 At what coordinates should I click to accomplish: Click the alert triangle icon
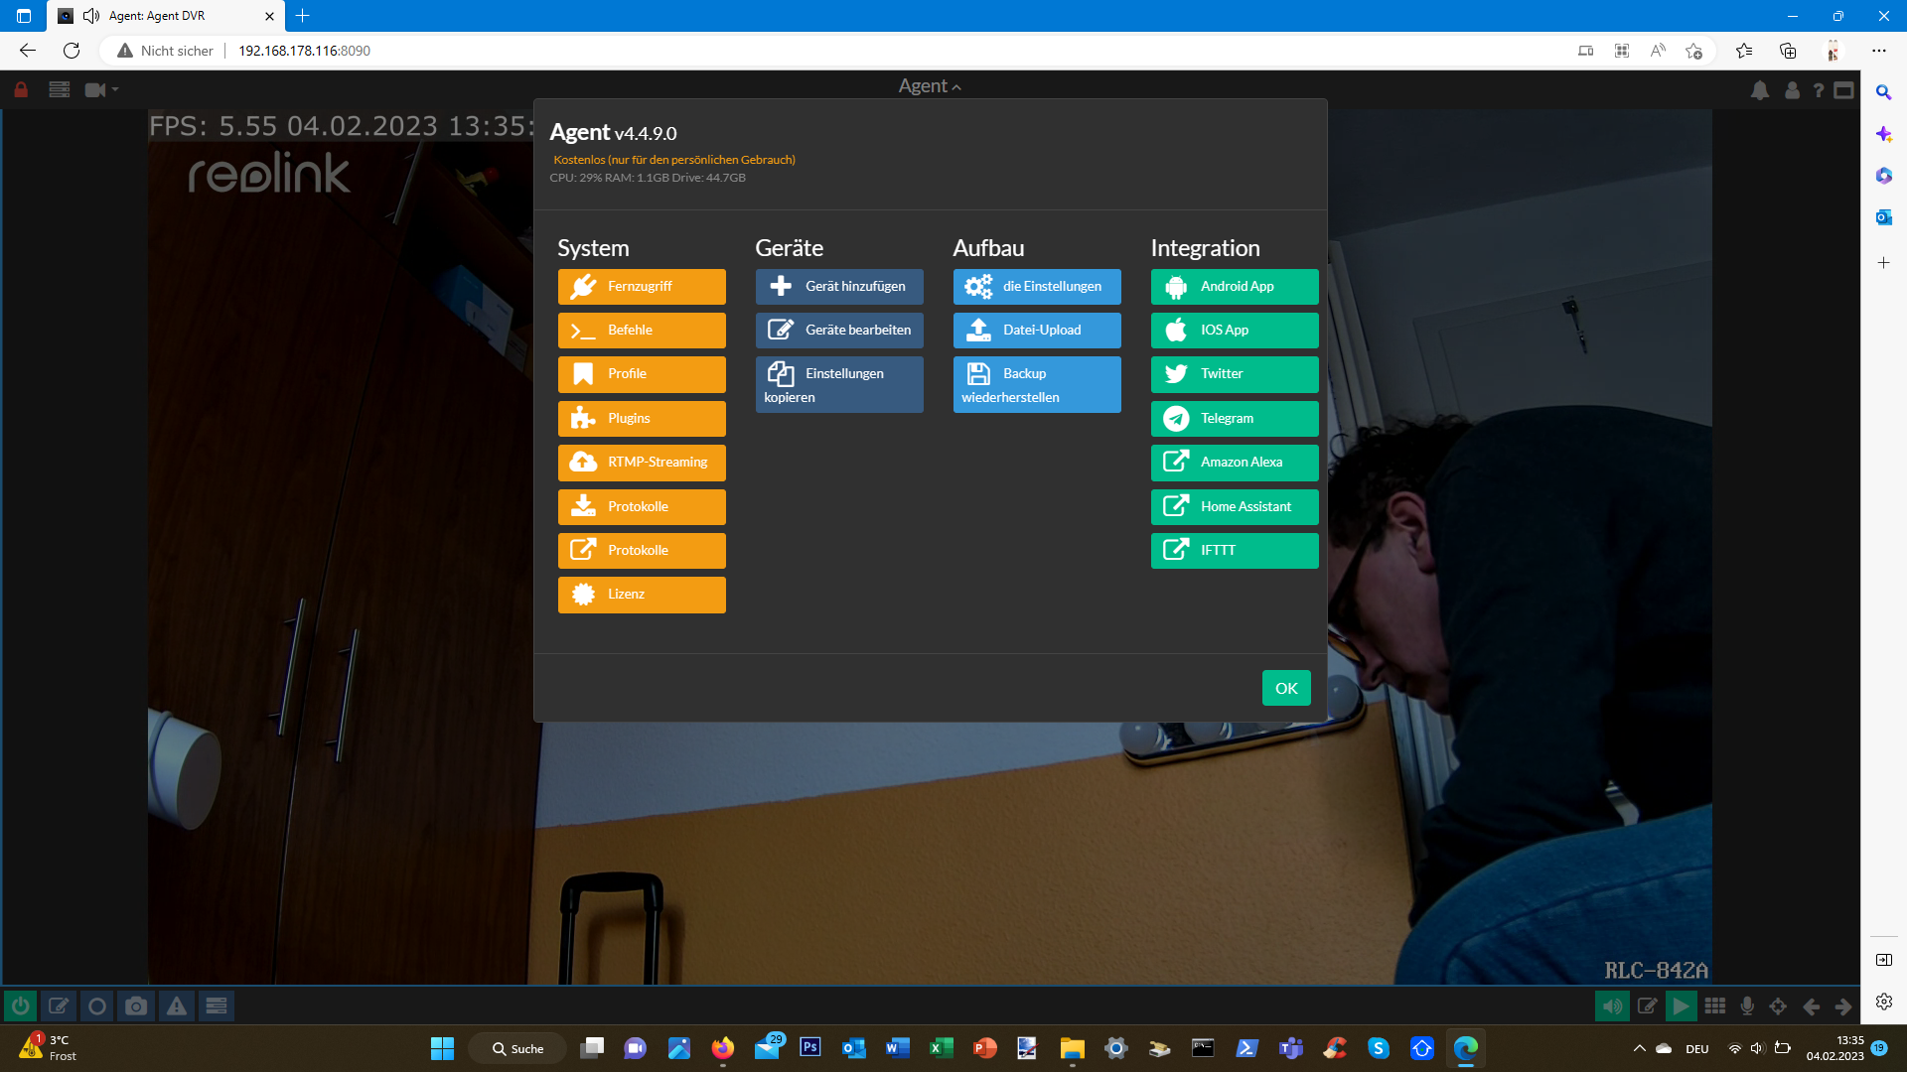(177, 1006)
